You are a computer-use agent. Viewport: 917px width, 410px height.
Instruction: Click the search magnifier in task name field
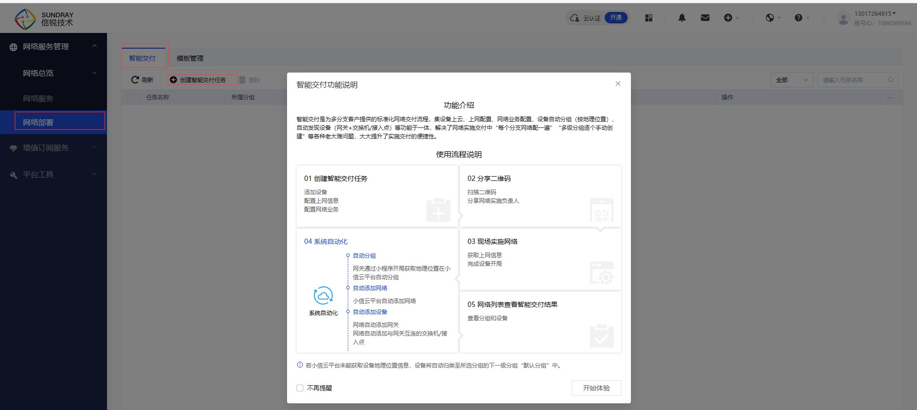(x=891, y=80)
